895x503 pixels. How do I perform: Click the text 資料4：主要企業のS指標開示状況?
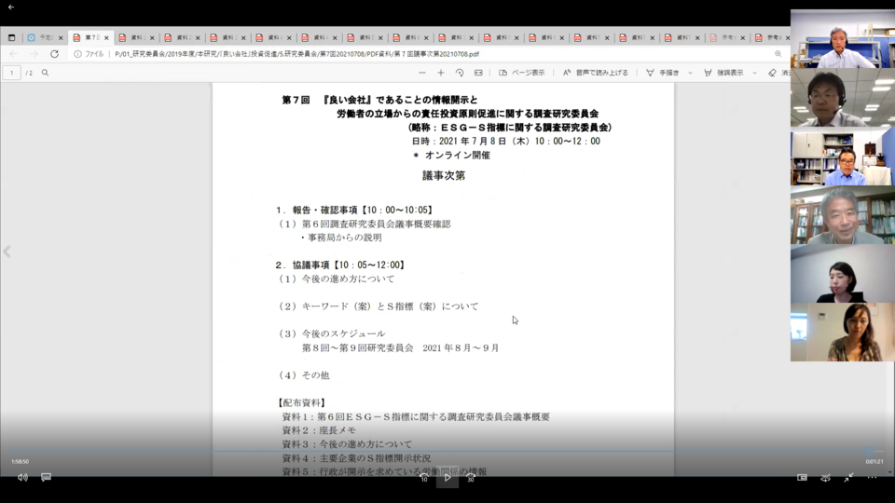356,458
